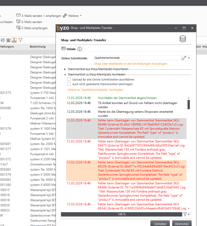Select error entry for SKU 86342
This screenshot has width=207, height=226.
coord(126,206)
